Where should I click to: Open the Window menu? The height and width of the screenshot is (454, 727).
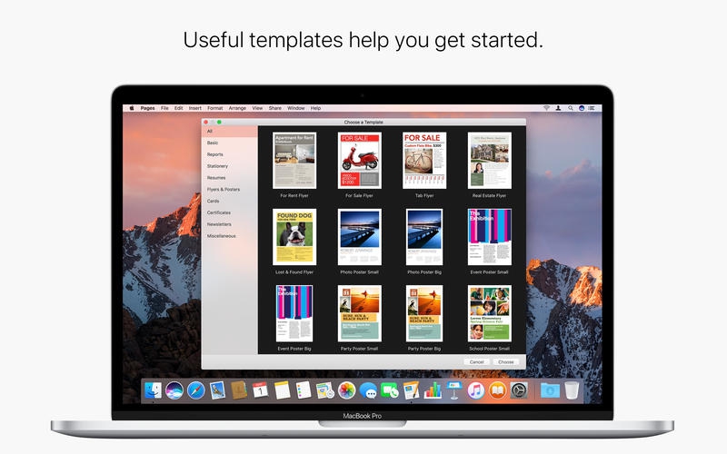click(296, 108)
